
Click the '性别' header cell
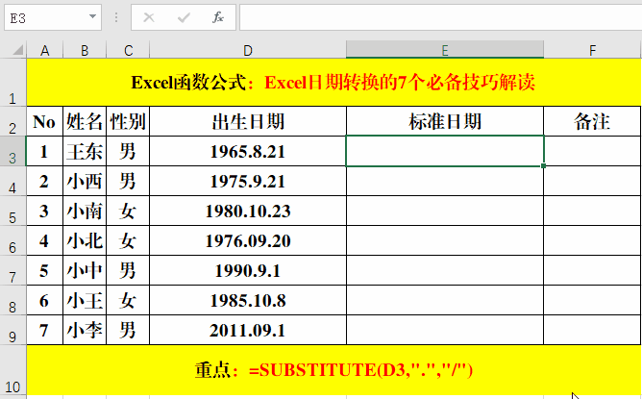pos(128,121)
